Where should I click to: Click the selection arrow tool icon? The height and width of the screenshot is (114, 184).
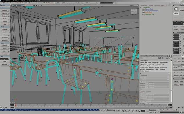[176, 9]
